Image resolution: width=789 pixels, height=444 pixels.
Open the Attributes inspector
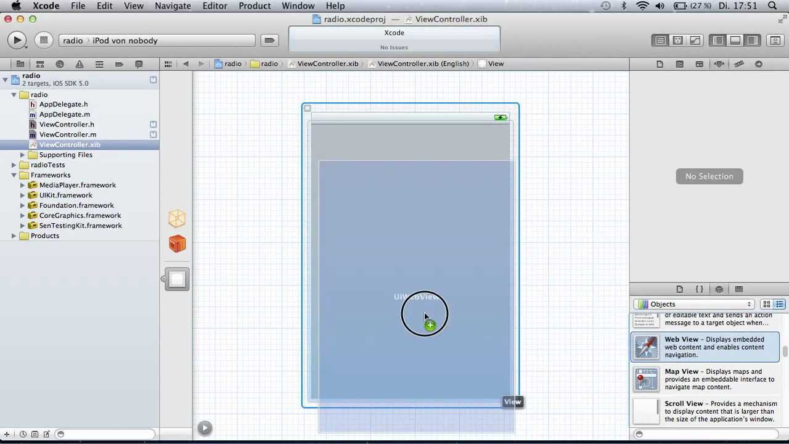click(719, 64)
